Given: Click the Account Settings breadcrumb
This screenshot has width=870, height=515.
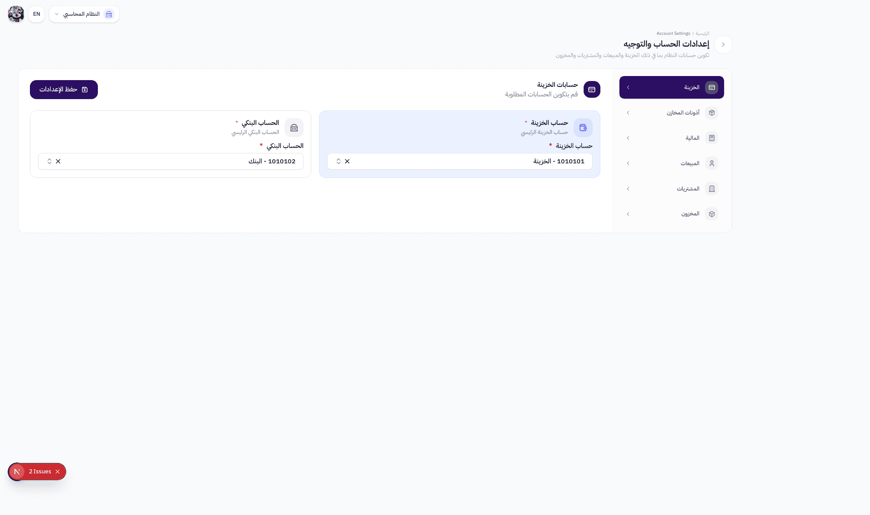Looking at the screenshot, I should pyautogui.click(x=673, y=33).
